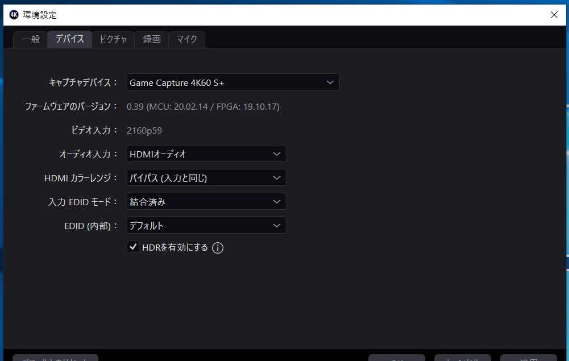
Task: Click the HDRを有効にする label text
Action: [x=175, y=247]
